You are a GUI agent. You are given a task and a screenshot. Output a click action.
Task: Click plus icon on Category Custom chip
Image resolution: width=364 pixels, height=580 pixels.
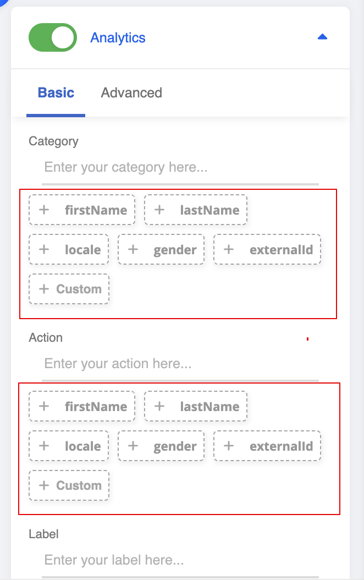(x=44, y=289)
